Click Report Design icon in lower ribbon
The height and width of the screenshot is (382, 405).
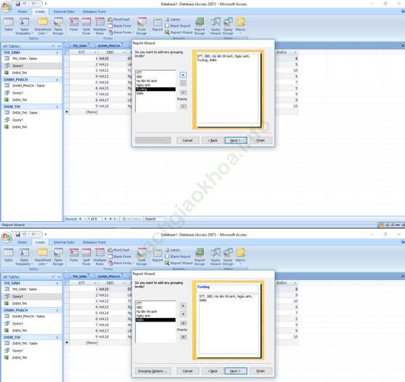[x=200, y=257]
